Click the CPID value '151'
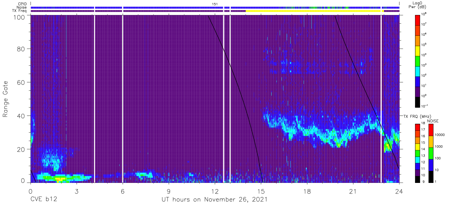The height and width of the screenshot is (207, 449). coord(215,4)
